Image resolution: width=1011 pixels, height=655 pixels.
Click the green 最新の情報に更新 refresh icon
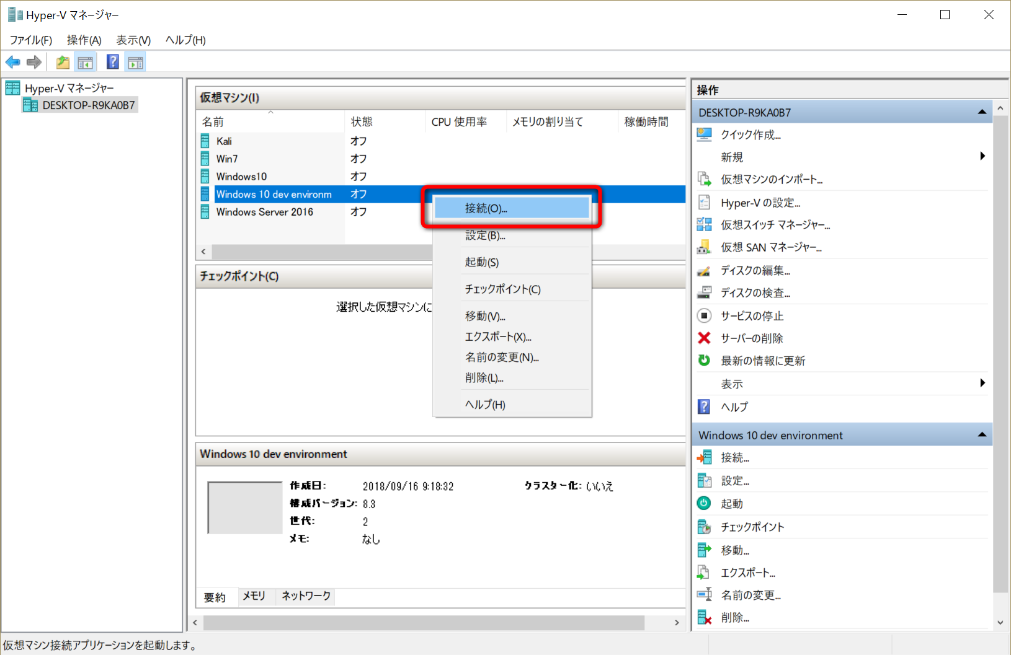[x=704, y=360]
